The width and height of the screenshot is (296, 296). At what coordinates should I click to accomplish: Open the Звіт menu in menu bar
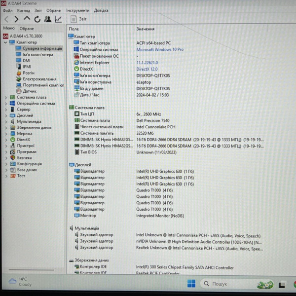(x=38, y=10)
